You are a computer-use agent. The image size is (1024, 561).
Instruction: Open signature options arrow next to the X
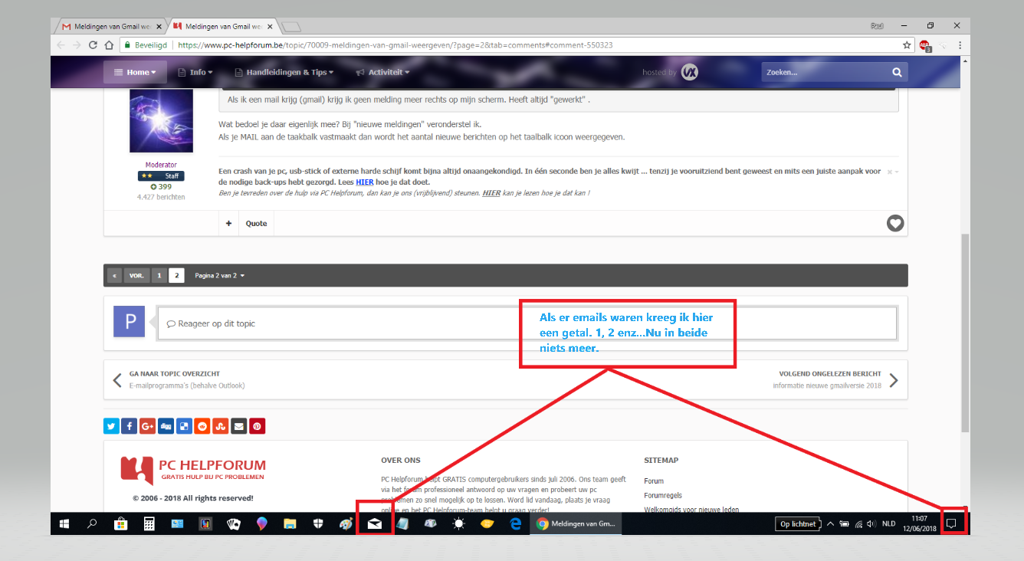point(897,172)
